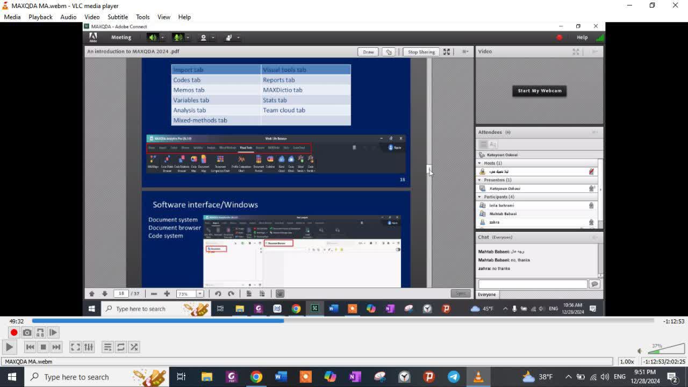Toggle VLC fullscreen mode
Image resolution: width=688 pixels, height=387 pixels.
75,347
